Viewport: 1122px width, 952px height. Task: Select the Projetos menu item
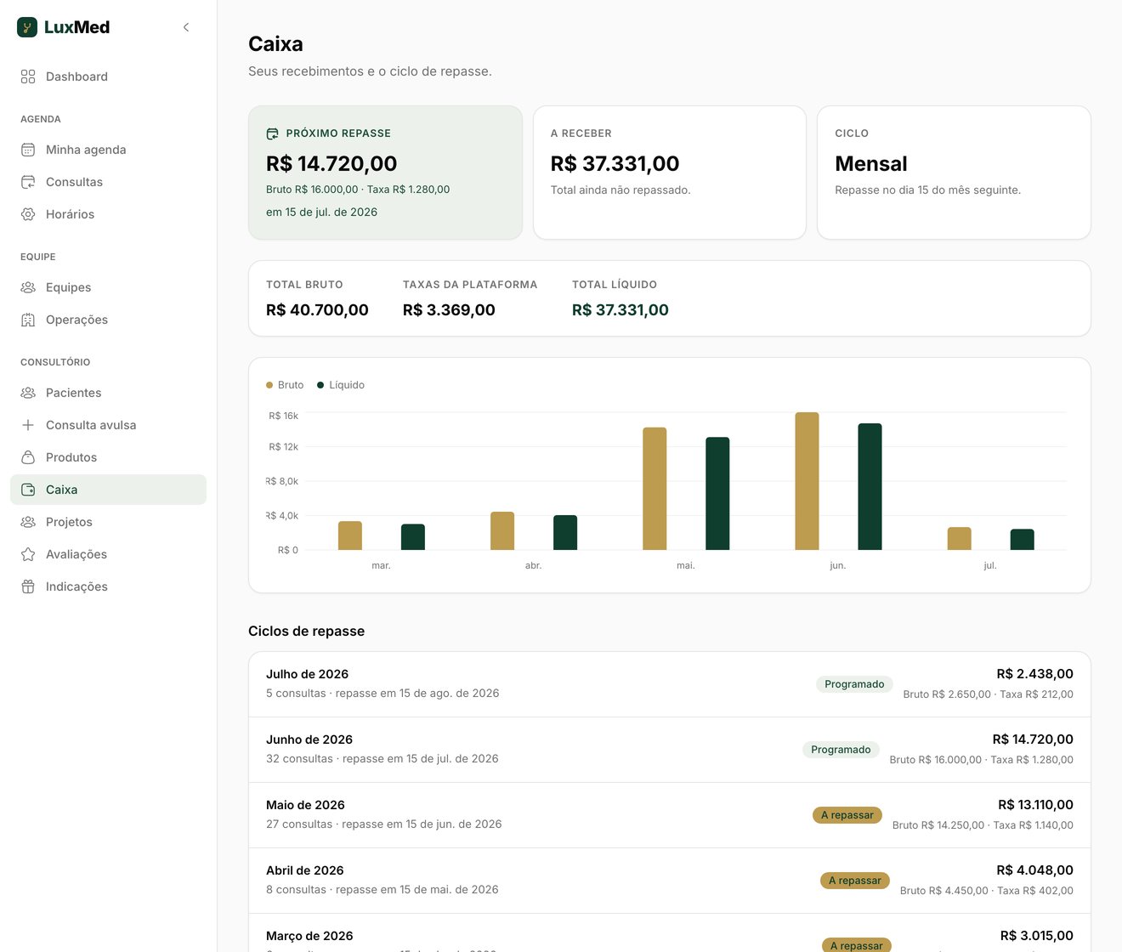coord(108,522)
